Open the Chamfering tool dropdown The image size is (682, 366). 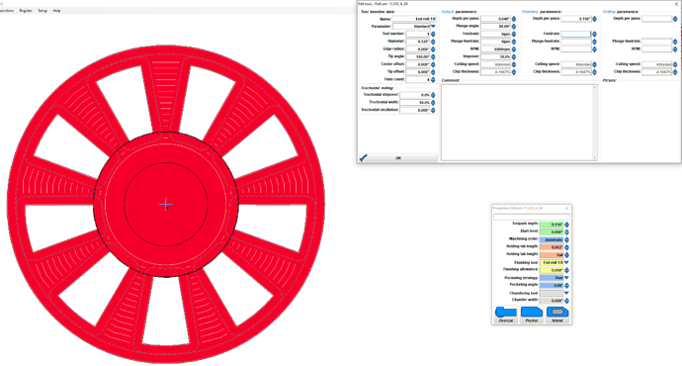pos(566,293)
